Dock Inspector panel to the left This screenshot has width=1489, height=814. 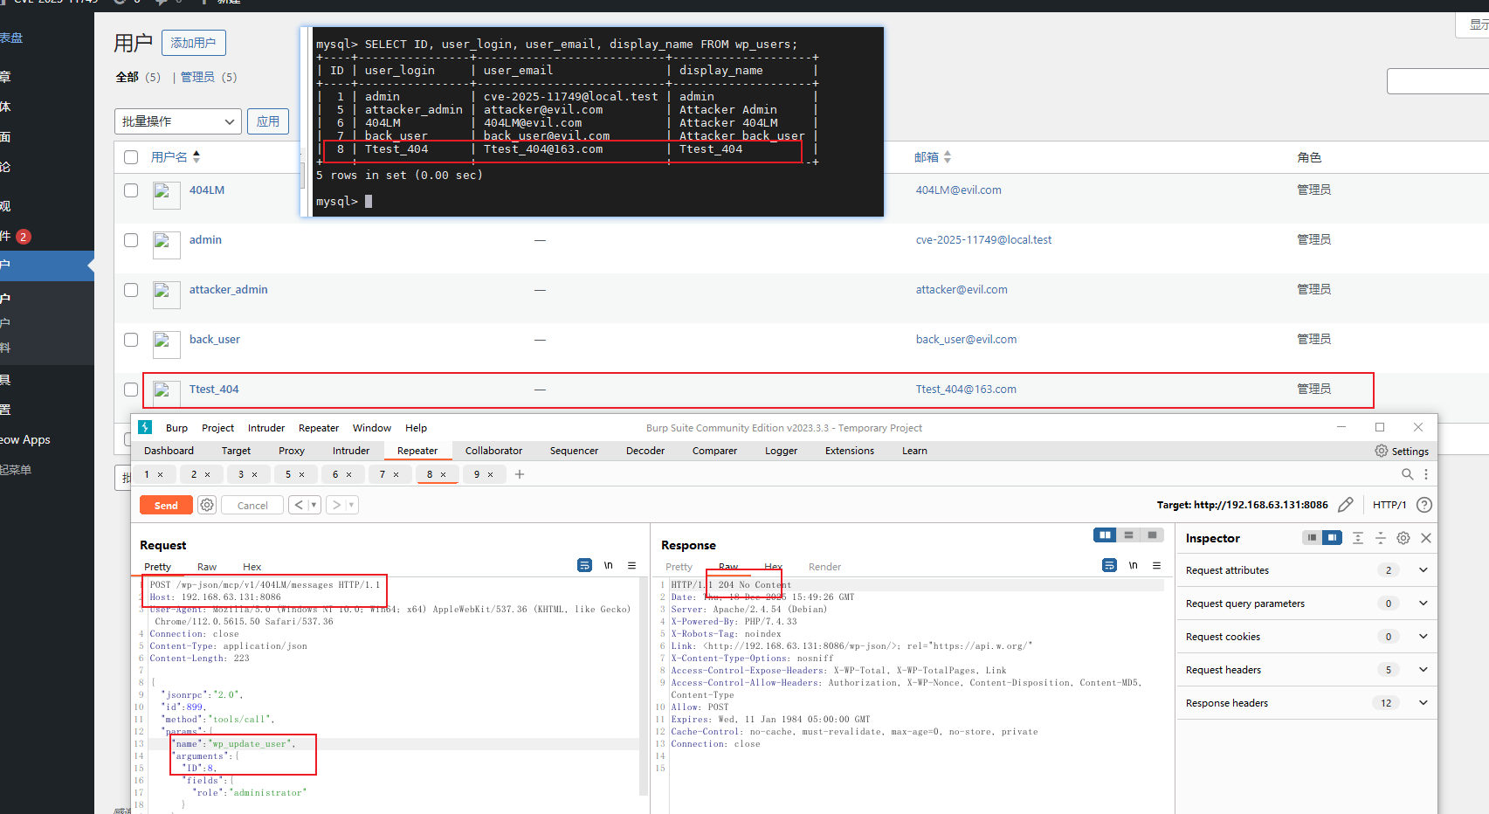coord(1312,538)
